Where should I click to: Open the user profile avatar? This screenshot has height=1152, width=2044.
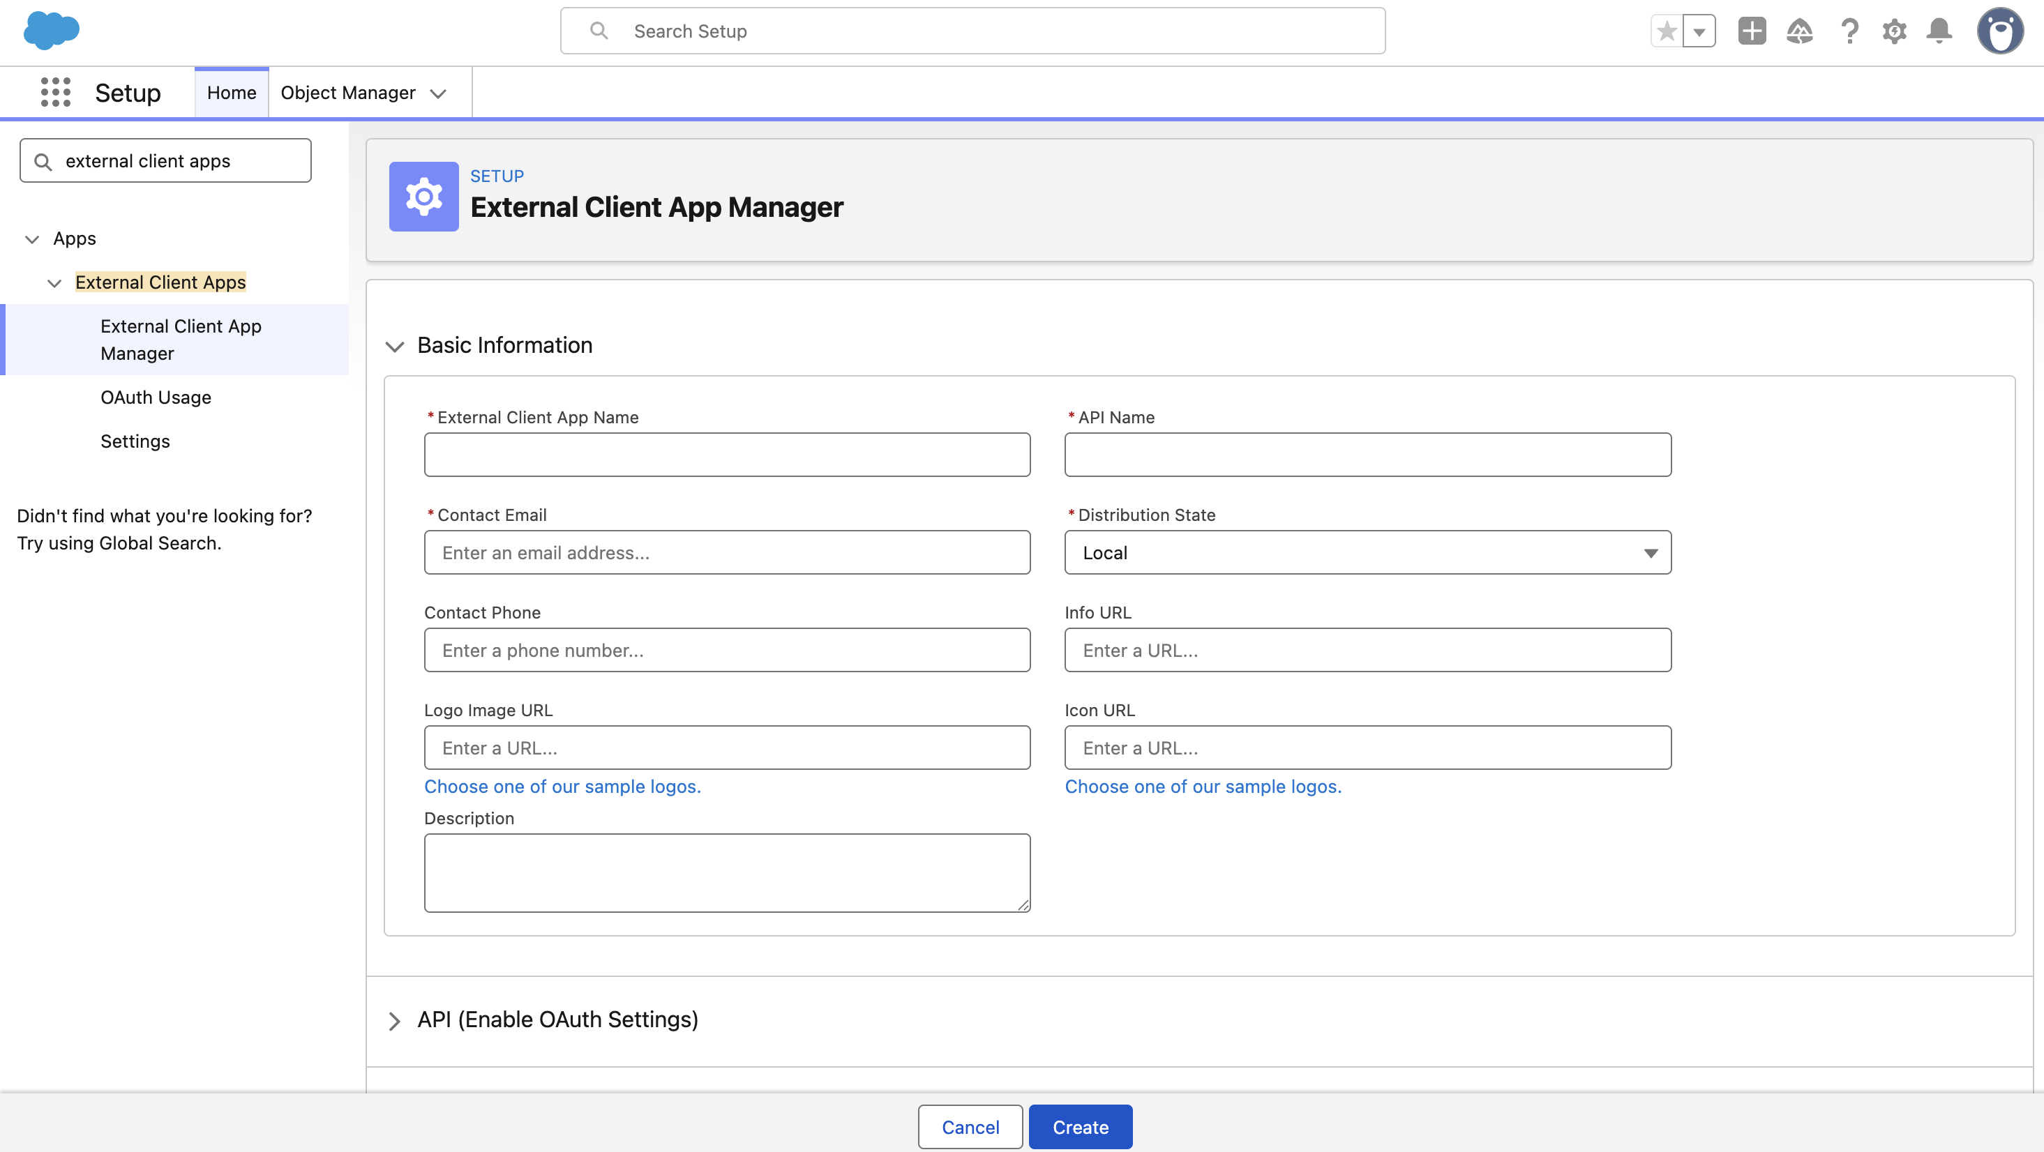[2000, 31]
